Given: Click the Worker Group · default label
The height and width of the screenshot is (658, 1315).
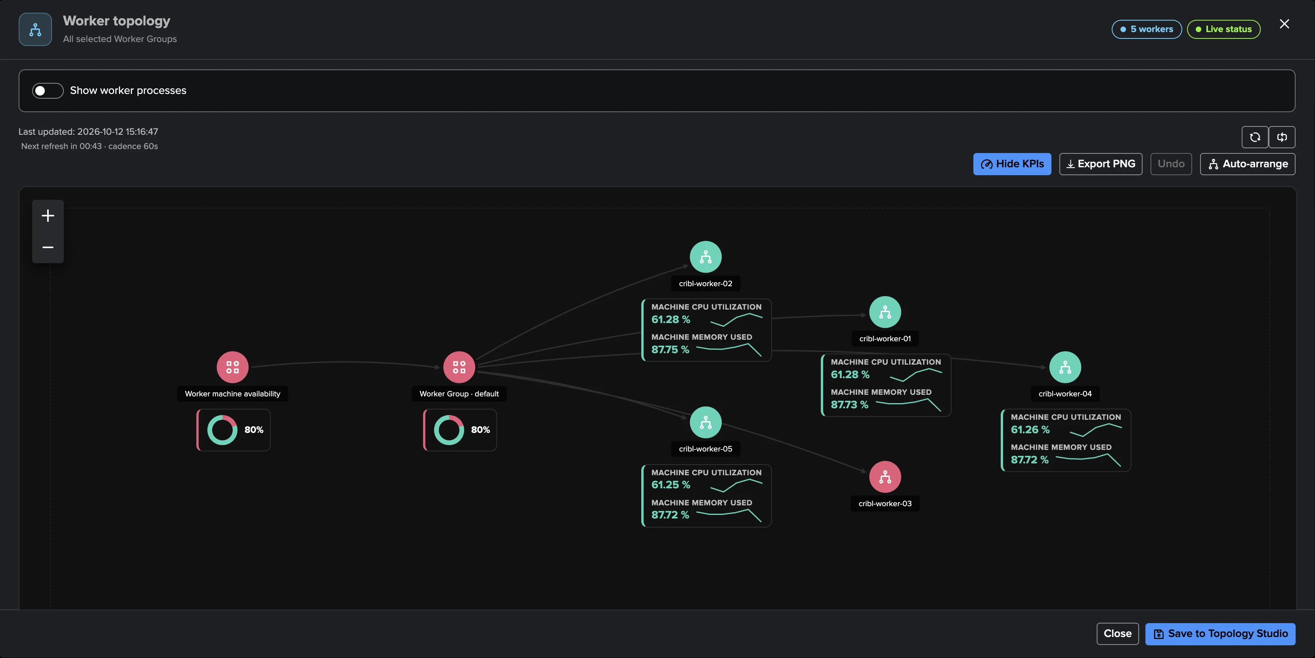Looking at the screenshot, I should (459, 394).
